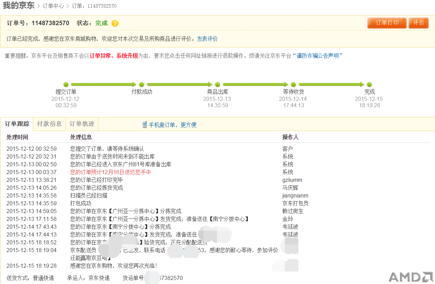Click operator 客户 in first row
This screenshot has width=435, height=284.
point(288,149)
